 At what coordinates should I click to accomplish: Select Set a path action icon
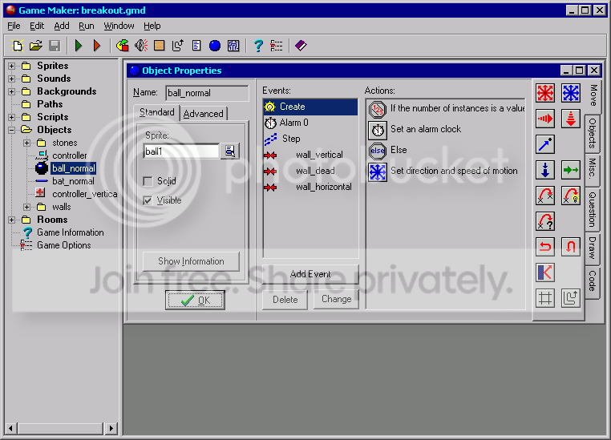click(570, 298)
